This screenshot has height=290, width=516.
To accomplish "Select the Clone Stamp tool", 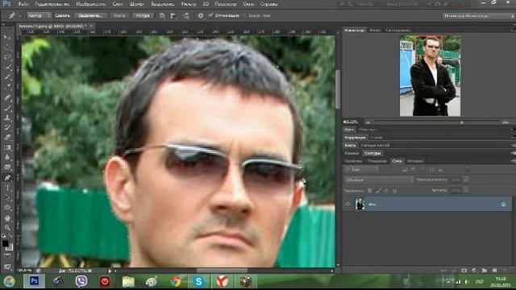I will 7,118.
